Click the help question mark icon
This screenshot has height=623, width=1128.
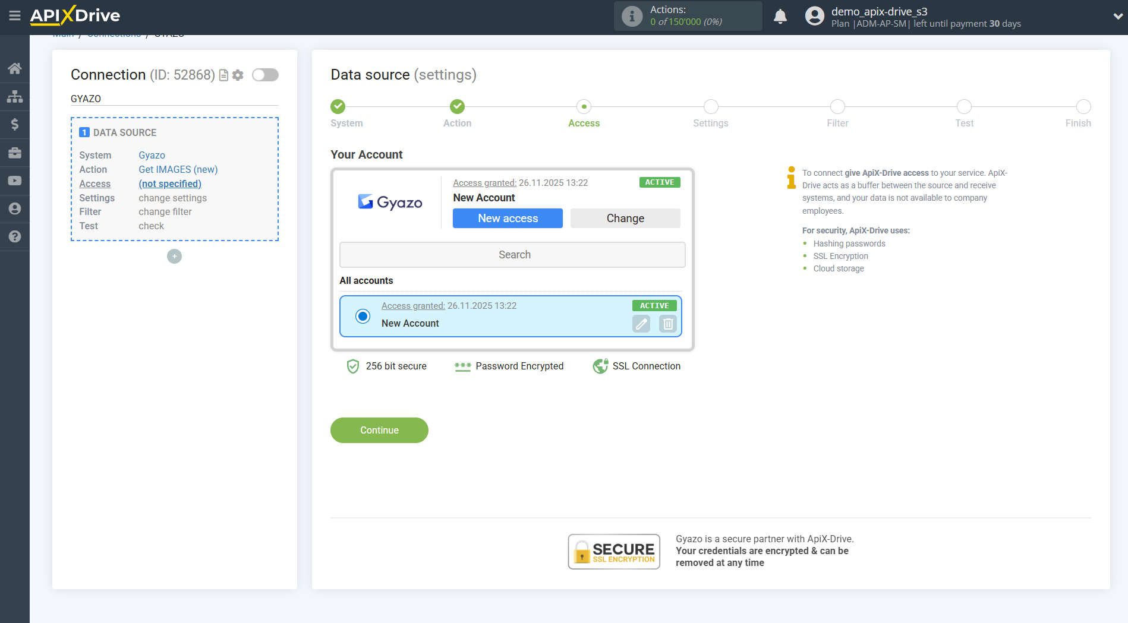(x=15, y=237)
